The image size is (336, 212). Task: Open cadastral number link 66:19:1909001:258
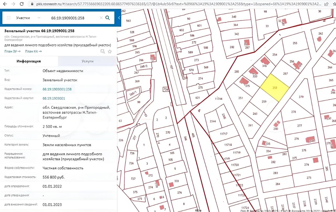coord(57,89)
